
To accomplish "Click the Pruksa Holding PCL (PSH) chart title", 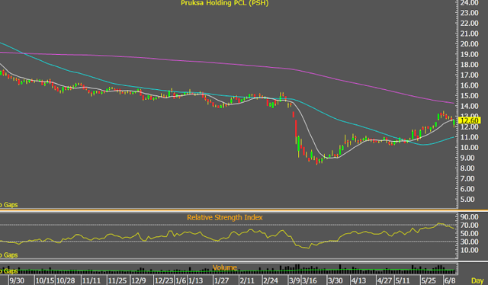I will pos(224,3).
